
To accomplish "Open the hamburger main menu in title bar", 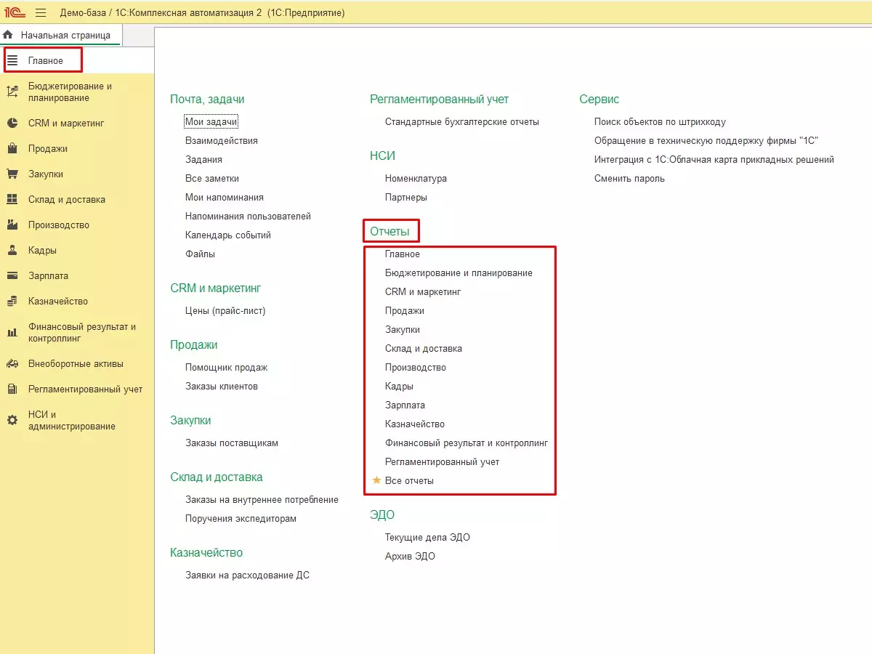I will (x=41, y=12).
